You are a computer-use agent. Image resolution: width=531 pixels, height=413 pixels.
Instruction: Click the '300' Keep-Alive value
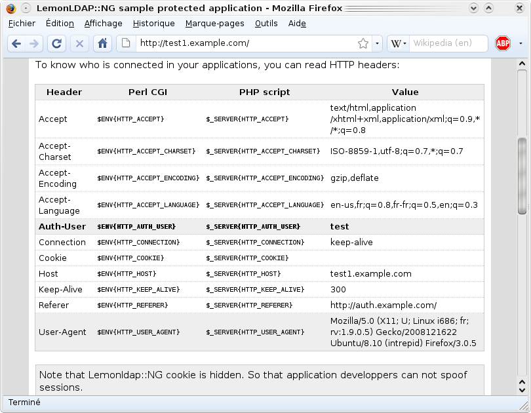click(338, 290)
